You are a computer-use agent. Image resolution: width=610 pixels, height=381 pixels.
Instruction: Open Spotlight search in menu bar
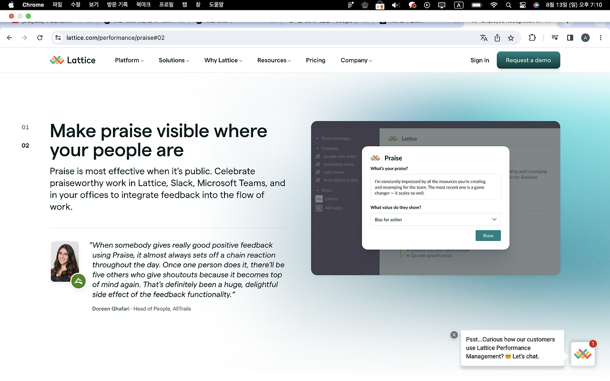click(x=508, y=5)
